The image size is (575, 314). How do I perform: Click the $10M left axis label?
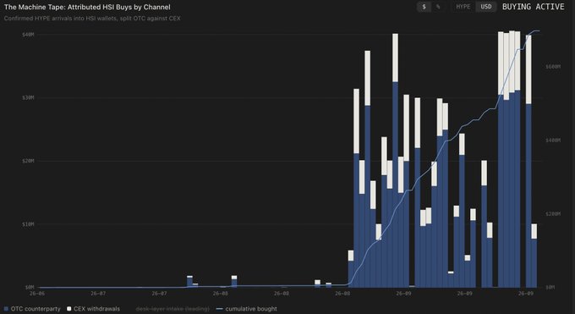pos(28,224)
